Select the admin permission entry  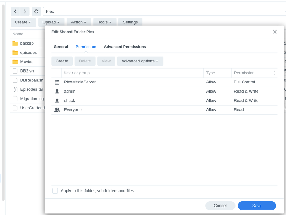coord(164,92)
